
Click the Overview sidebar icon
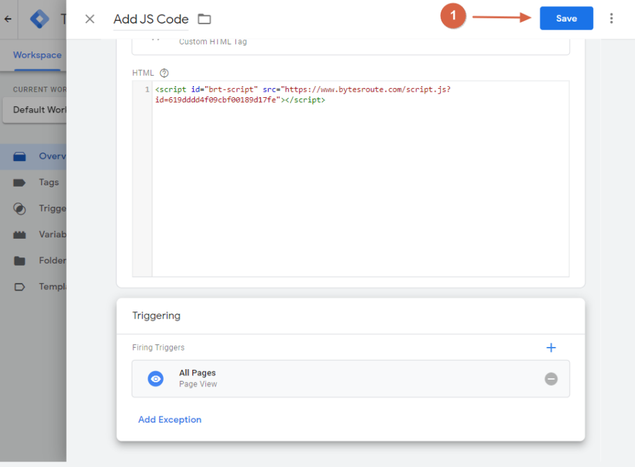click(x=19, y=156)
